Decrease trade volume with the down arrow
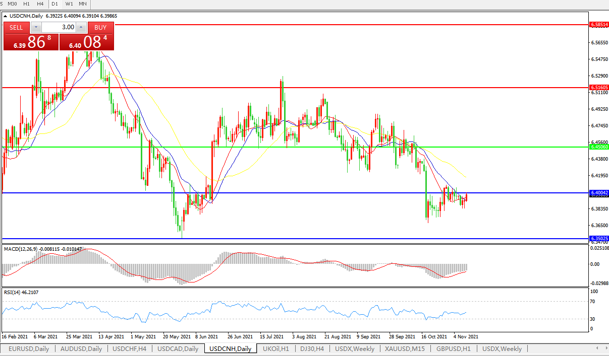The image size is (609, 356). [x=35, y=27]
